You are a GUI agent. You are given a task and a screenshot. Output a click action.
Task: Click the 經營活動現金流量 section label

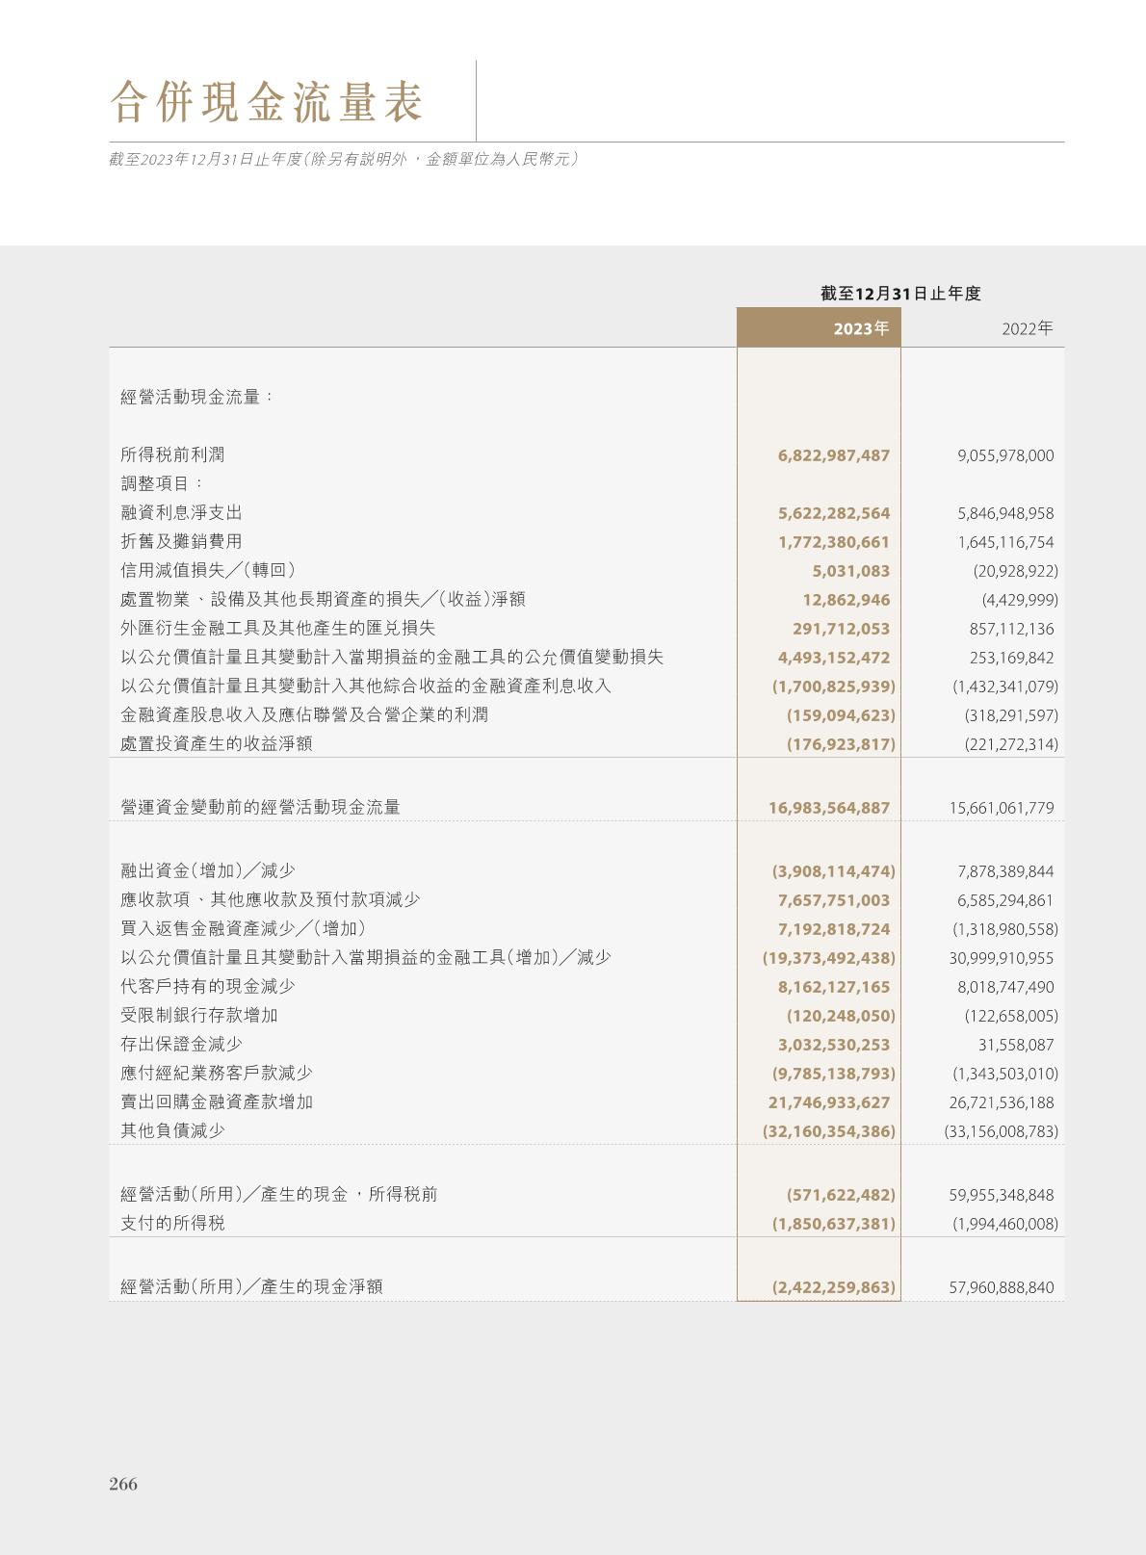click(x=196, y=397)
